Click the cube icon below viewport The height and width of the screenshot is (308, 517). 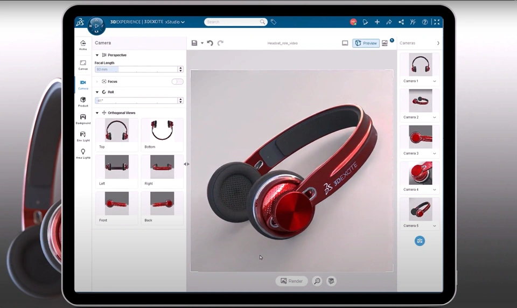pos(331,281)
